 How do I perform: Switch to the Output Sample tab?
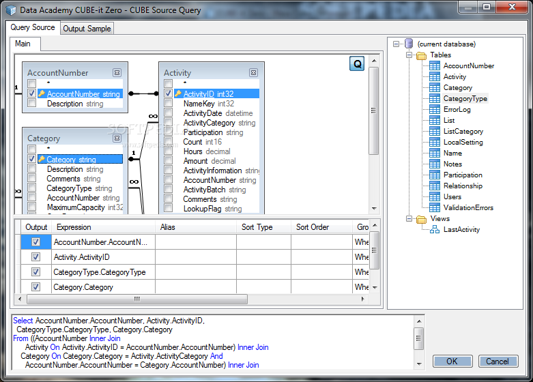tap(87, 29)
